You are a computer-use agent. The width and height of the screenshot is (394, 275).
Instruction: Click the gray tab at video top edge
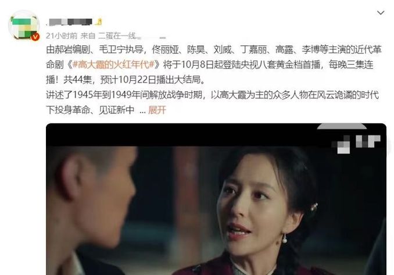point(342,126)
